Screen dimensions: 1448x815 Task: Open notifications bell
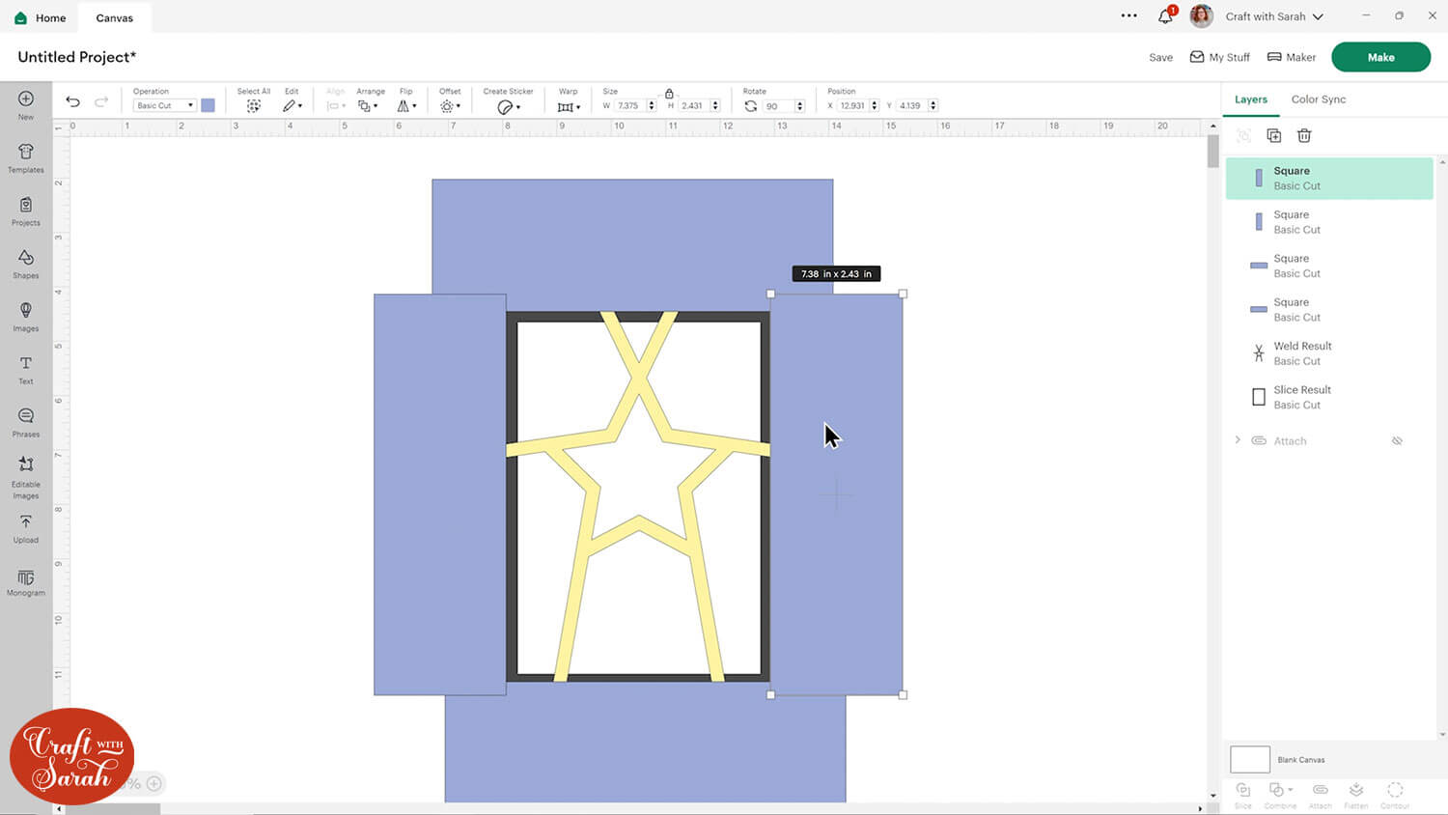(1165, 16)
